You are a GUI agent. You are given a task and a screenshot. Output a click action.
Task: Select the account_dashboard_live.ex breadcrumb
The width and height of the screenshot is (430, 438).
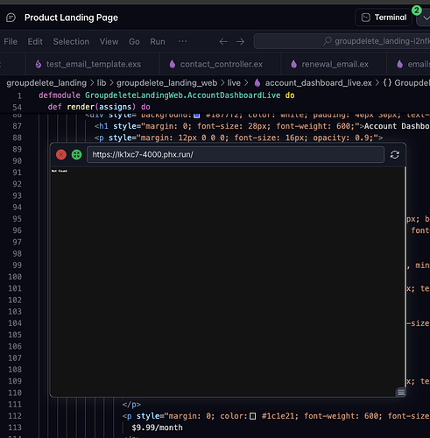tap(318, 83)
